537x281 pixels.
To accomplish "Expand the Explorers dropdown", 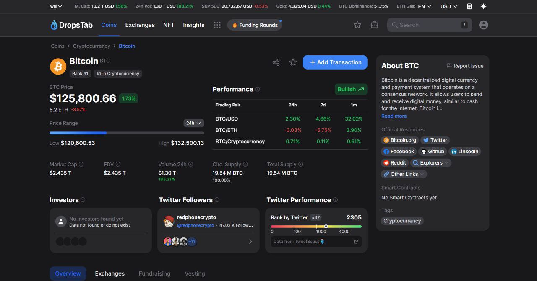I will click(431, 163).
